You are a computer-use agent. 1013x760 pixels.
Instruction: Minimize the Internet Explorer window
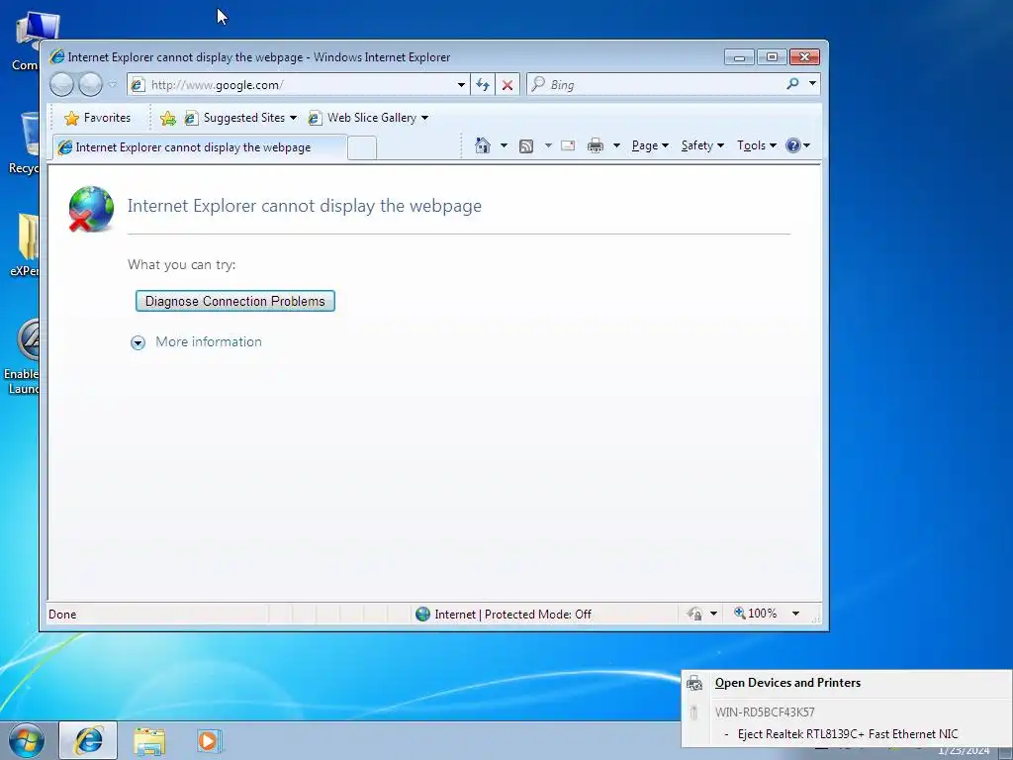tap(739, 56)
